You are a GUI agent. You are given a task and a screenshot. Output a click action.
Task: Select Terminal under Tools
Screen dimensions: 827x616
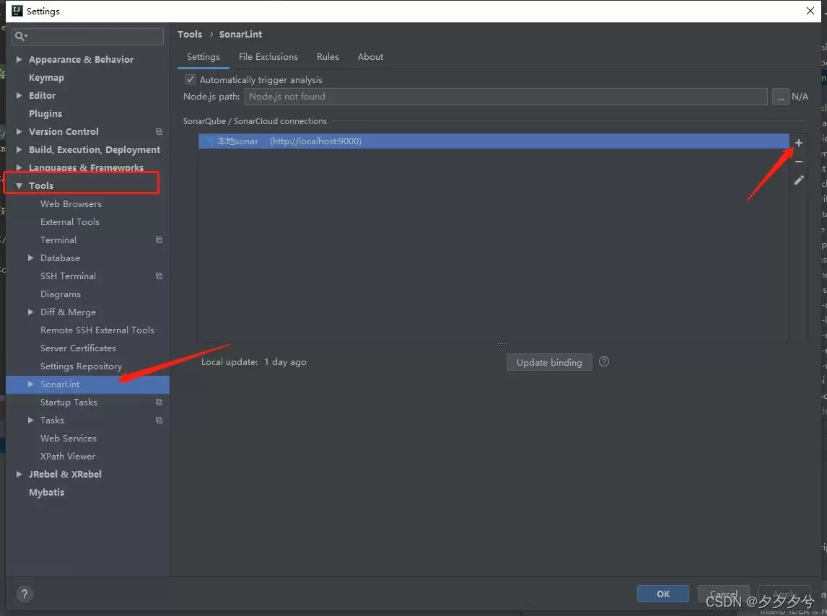tap(58, 240)
